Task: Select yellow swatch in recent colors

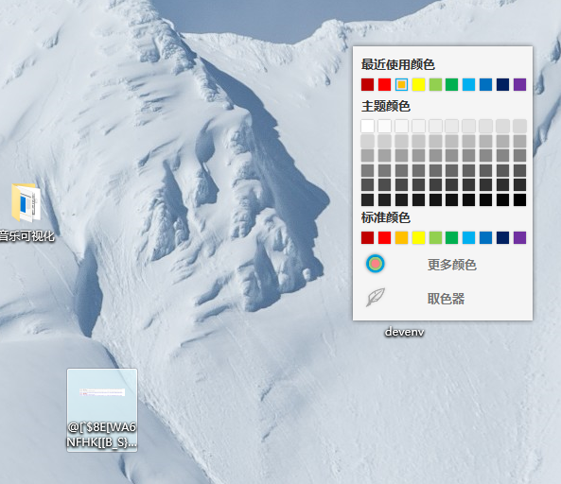Action: 418,85
